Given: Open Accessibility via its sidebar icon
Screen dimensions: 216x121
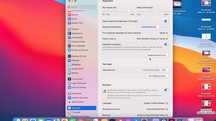Looking at the screenshot, I should point(70,37).
